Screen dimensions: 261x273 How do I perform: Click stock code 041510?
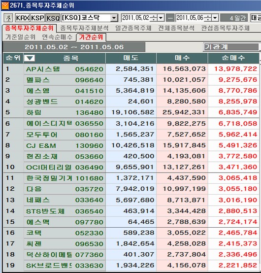tap(89, 91)
